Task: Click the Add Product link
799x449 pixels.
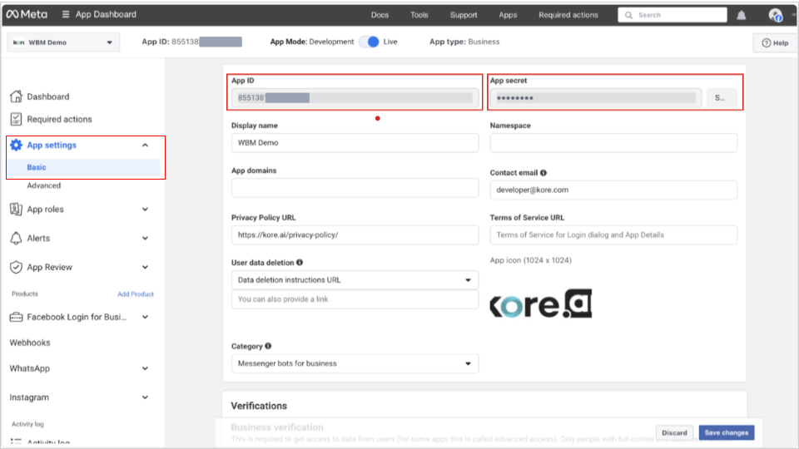Action: point(135,294)
